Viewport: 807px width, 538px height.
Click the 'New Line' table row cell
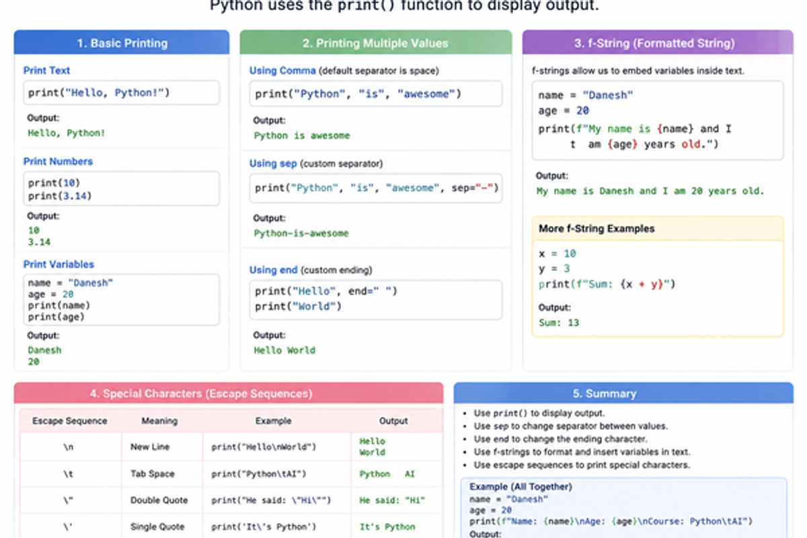150,447
